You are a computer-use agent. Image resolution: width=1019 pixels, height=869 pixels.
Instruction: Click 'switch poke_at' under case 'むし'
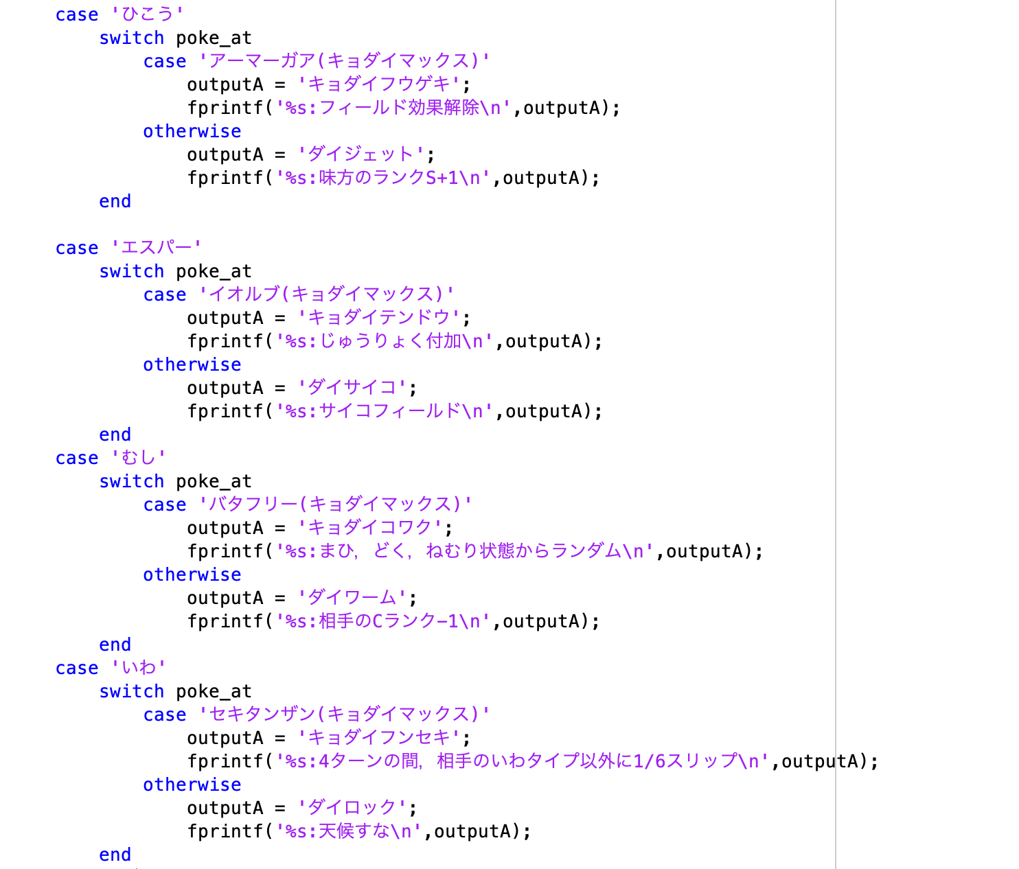[176, 481]
